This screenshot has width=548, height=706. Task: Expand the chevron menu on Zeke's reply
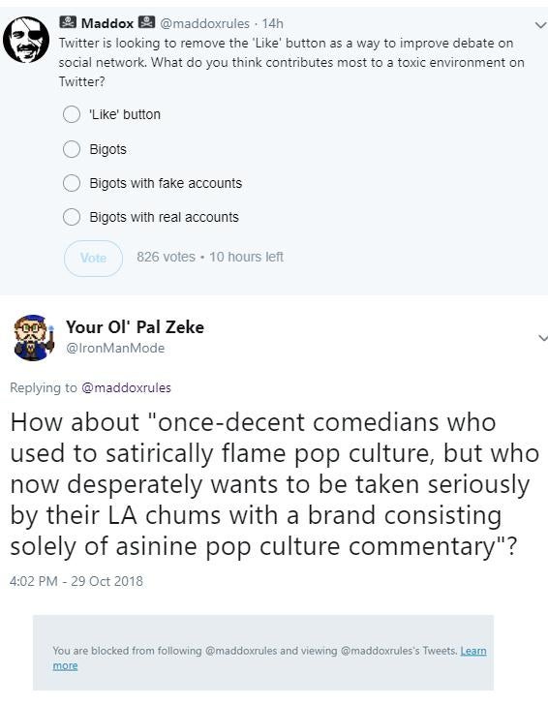point(542,338)
